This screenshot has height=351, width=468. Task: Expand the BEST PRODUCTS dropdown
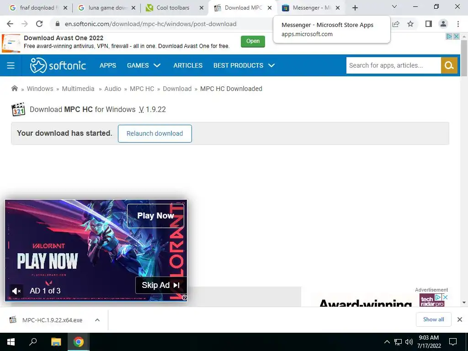[244, 65]
